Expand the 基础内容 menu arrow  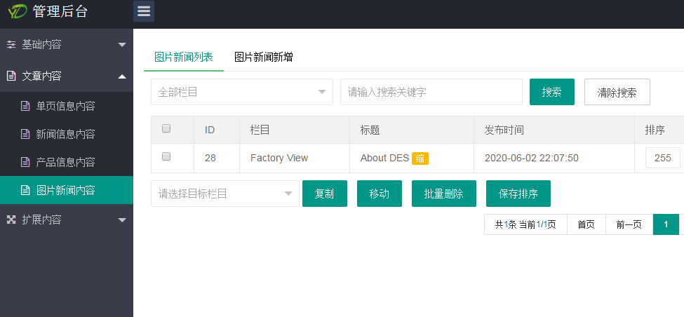pyautogui.click(x=122, y=44)
